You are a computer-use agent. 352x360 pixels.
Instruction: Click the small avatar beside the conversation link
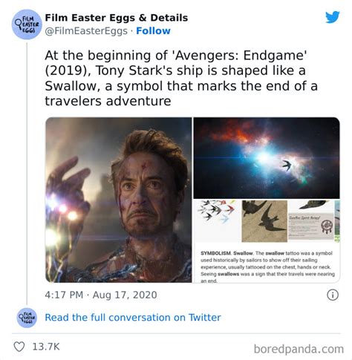pyautogui.click(x=27, y=318)
